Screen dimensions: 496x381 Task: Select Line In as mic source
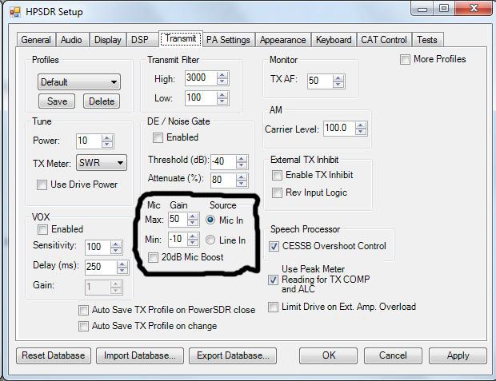click(x=210, y=240)
